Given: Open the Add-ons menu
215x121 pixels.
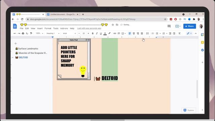Looking at the screenshot, I should click(64, 28).
